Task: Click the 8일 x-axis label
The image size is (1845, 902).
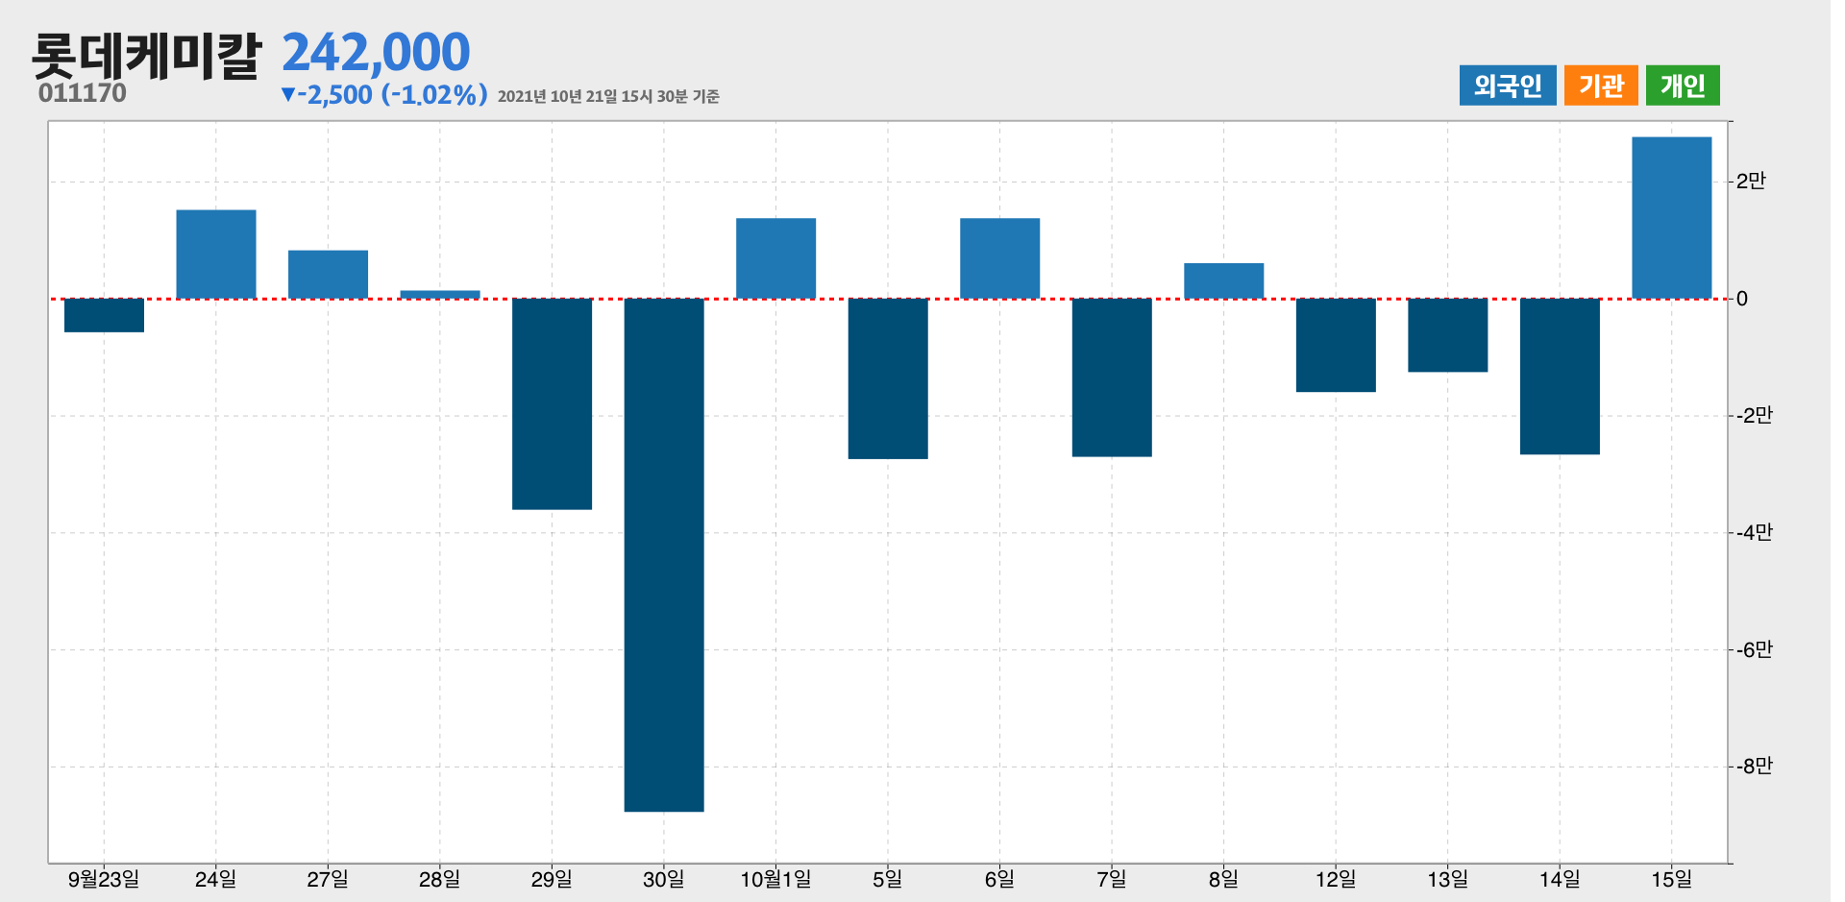Action: [x=1223, y=879]
